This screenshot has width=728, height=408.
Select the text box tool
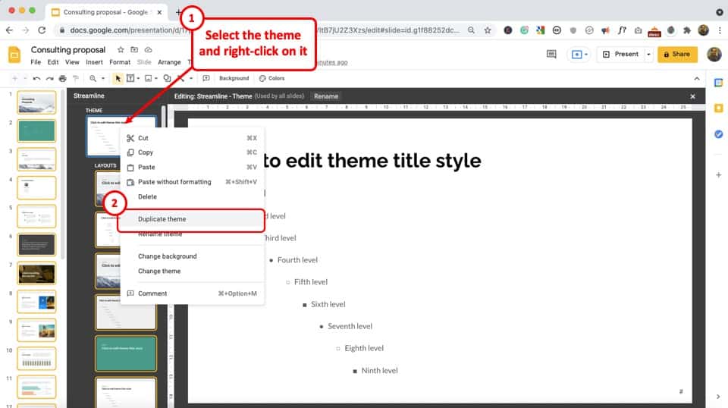point(130,78)
